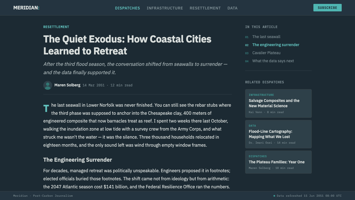Open 'The Plateau Families: Year One' card
Screen dimensions: 355x200
pyautogui.click(x=278, y=162)
